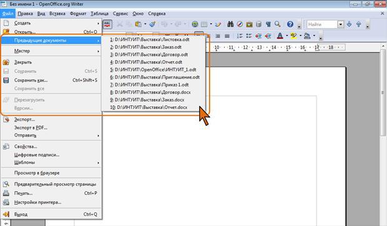387x226 pixels.
Task: Open recent file Приглашение.odt
Action: 154,77
